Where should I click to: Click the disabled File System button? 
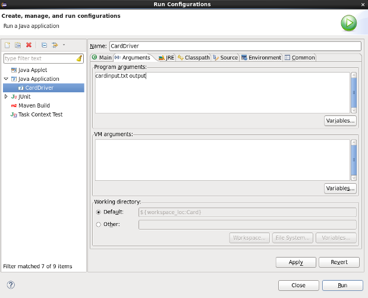point(292,238)
